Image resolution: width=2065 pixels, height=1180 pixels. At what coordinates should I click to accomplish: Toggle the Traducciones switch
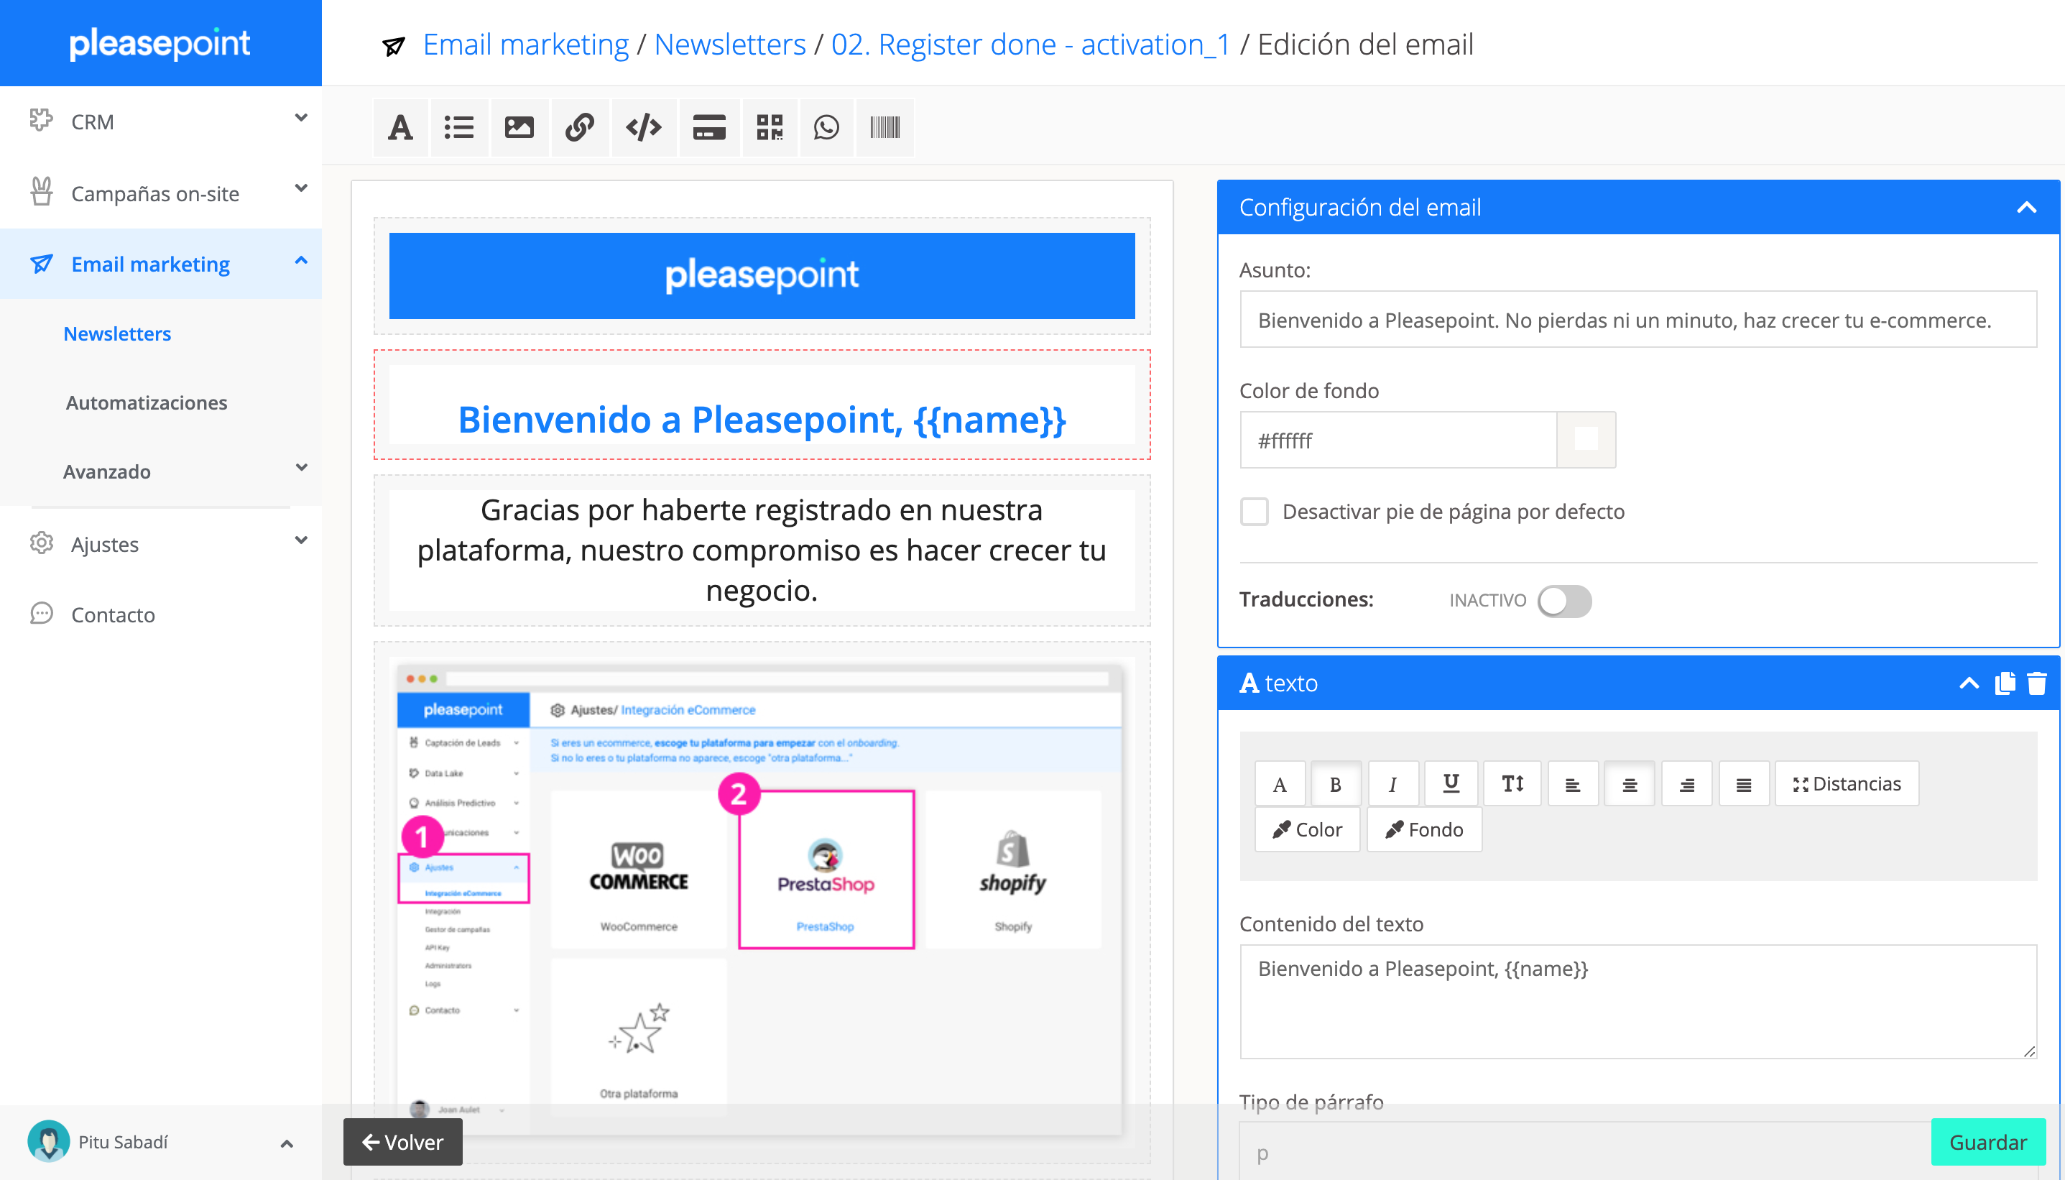click(1564, 601)
